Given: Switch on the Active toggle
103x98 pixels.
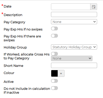Looking at the screenshot, I should click(x=55, y=81).
